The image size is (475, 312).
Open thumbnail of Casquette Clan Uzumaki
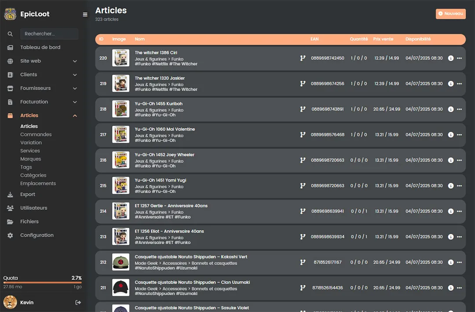click(121, 287)
